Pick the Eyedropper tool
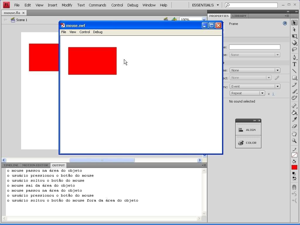Screen dimensions: 300x225 [x=294, y=120]
